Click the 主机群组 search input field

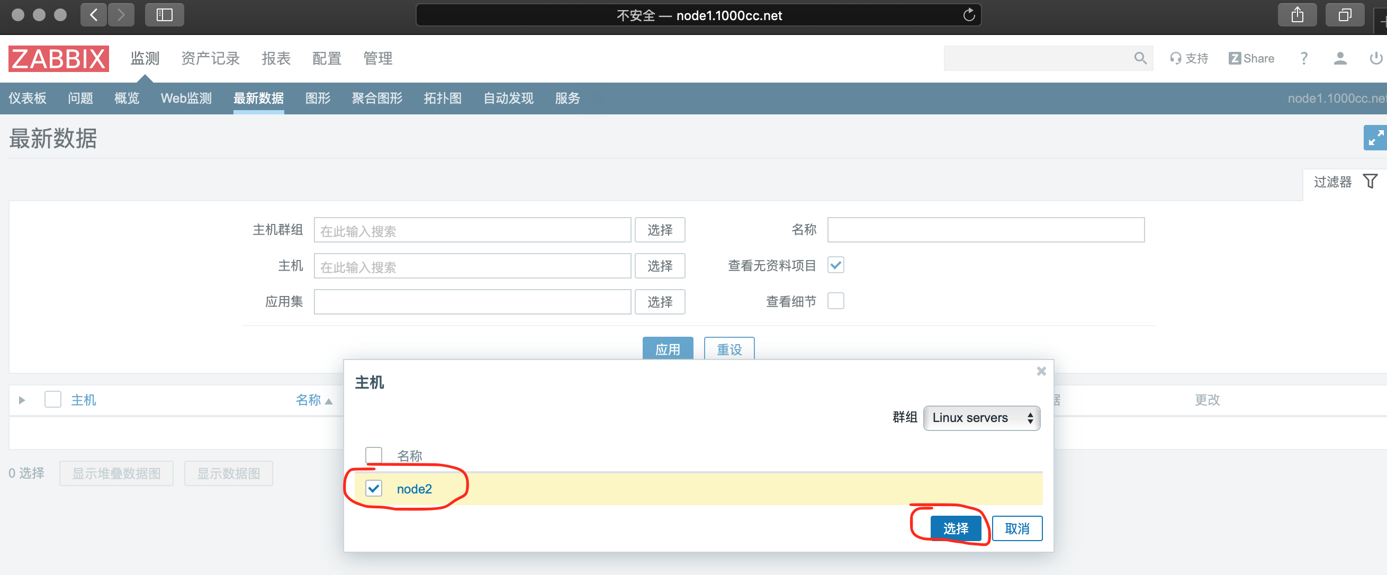point(472,230)
